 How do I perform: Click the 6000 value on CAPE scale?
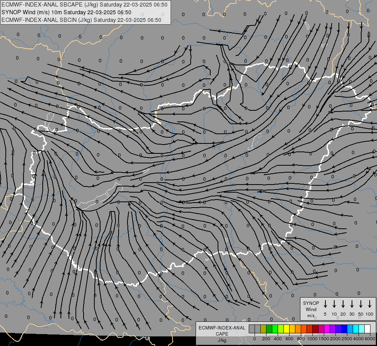(370, 339)
